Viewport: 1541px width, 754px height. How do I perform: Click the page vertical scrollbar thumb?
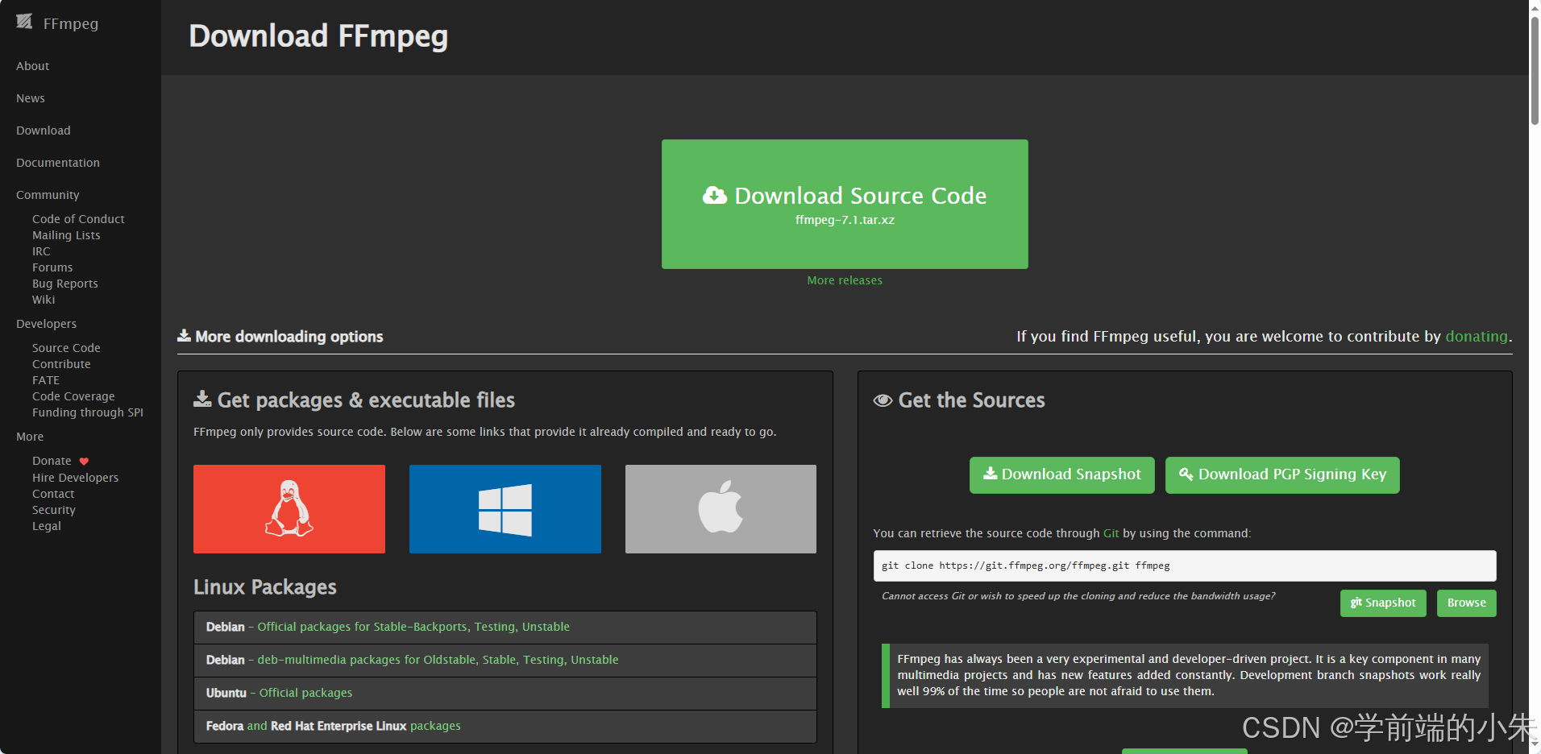1535,70
